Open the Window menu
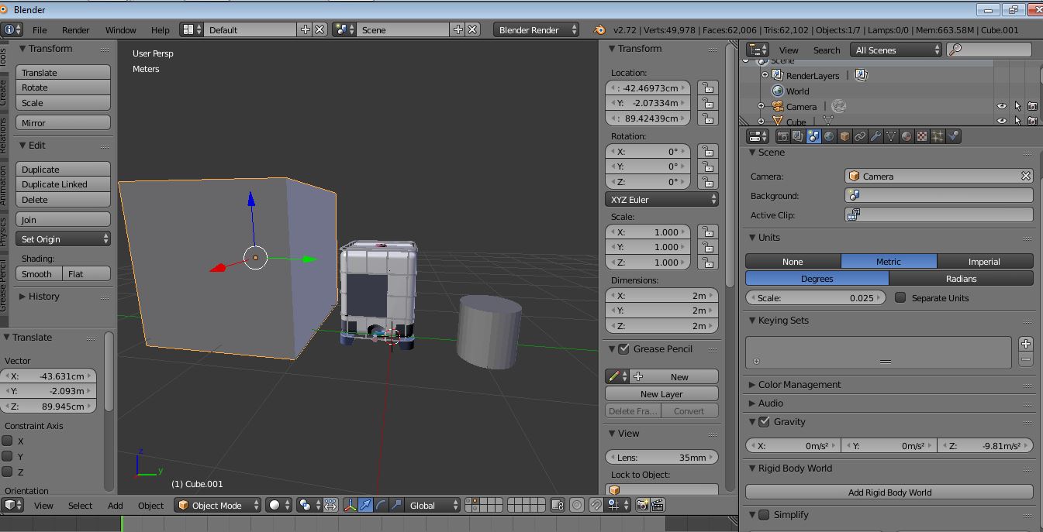Viewport: 1043px width, 532px height. (x=120, y=29)
